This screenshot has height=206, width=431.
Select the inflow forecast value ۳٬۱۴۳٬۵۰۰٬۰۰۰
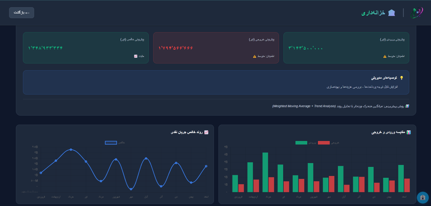tap(305, 48)
